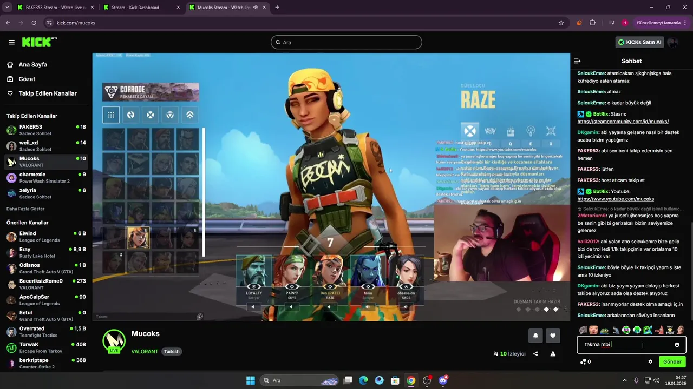
Task: Send message with Gönder button
Action: tap(672, 362)
